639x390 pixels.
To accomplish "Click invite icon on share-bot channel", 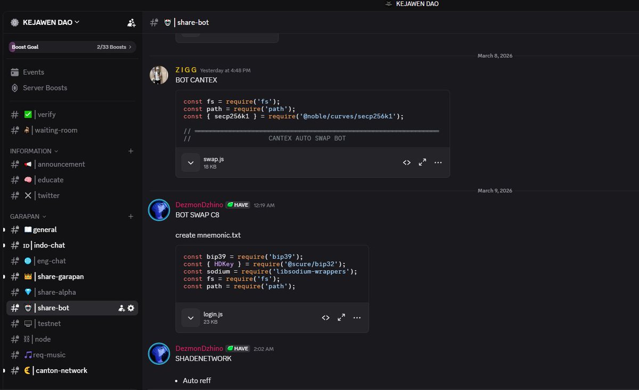I will (121, 308).
